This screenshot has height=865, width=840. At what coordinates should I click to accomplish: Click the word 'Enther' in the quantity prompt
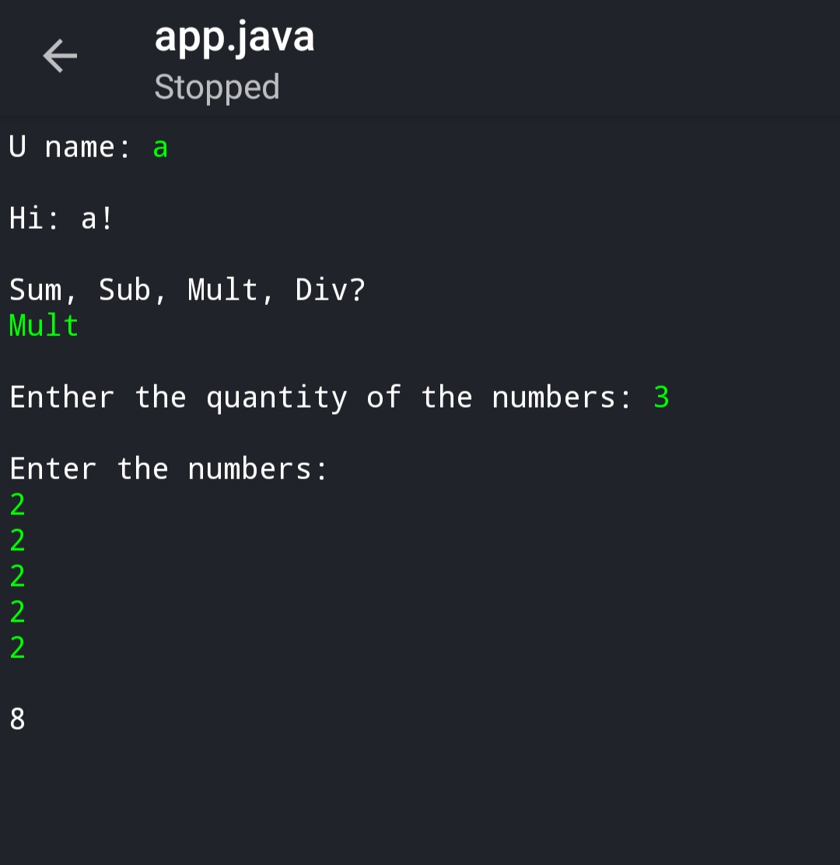pos(61,397)
